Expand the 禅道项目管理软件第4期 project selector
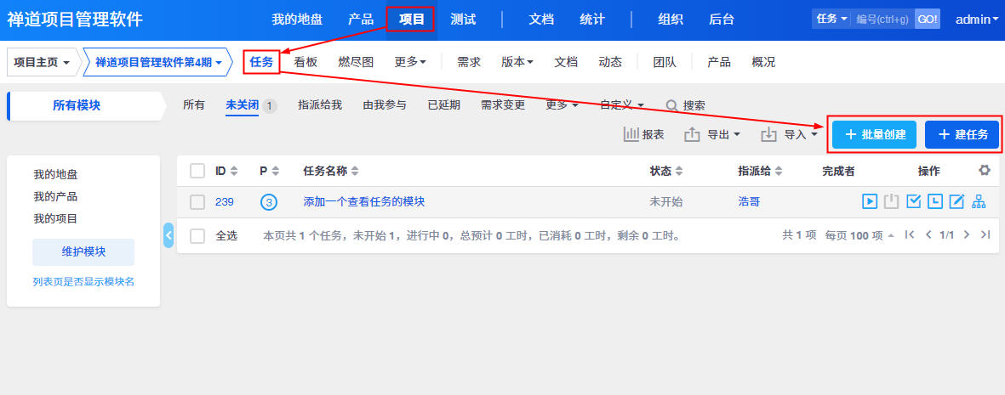The height and width of the screenshot is (395, 1005). 158,62
